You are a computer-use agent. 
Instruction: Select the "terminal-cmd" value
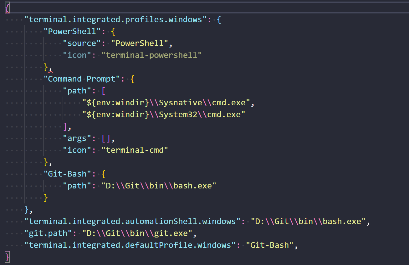coord(135,150)
